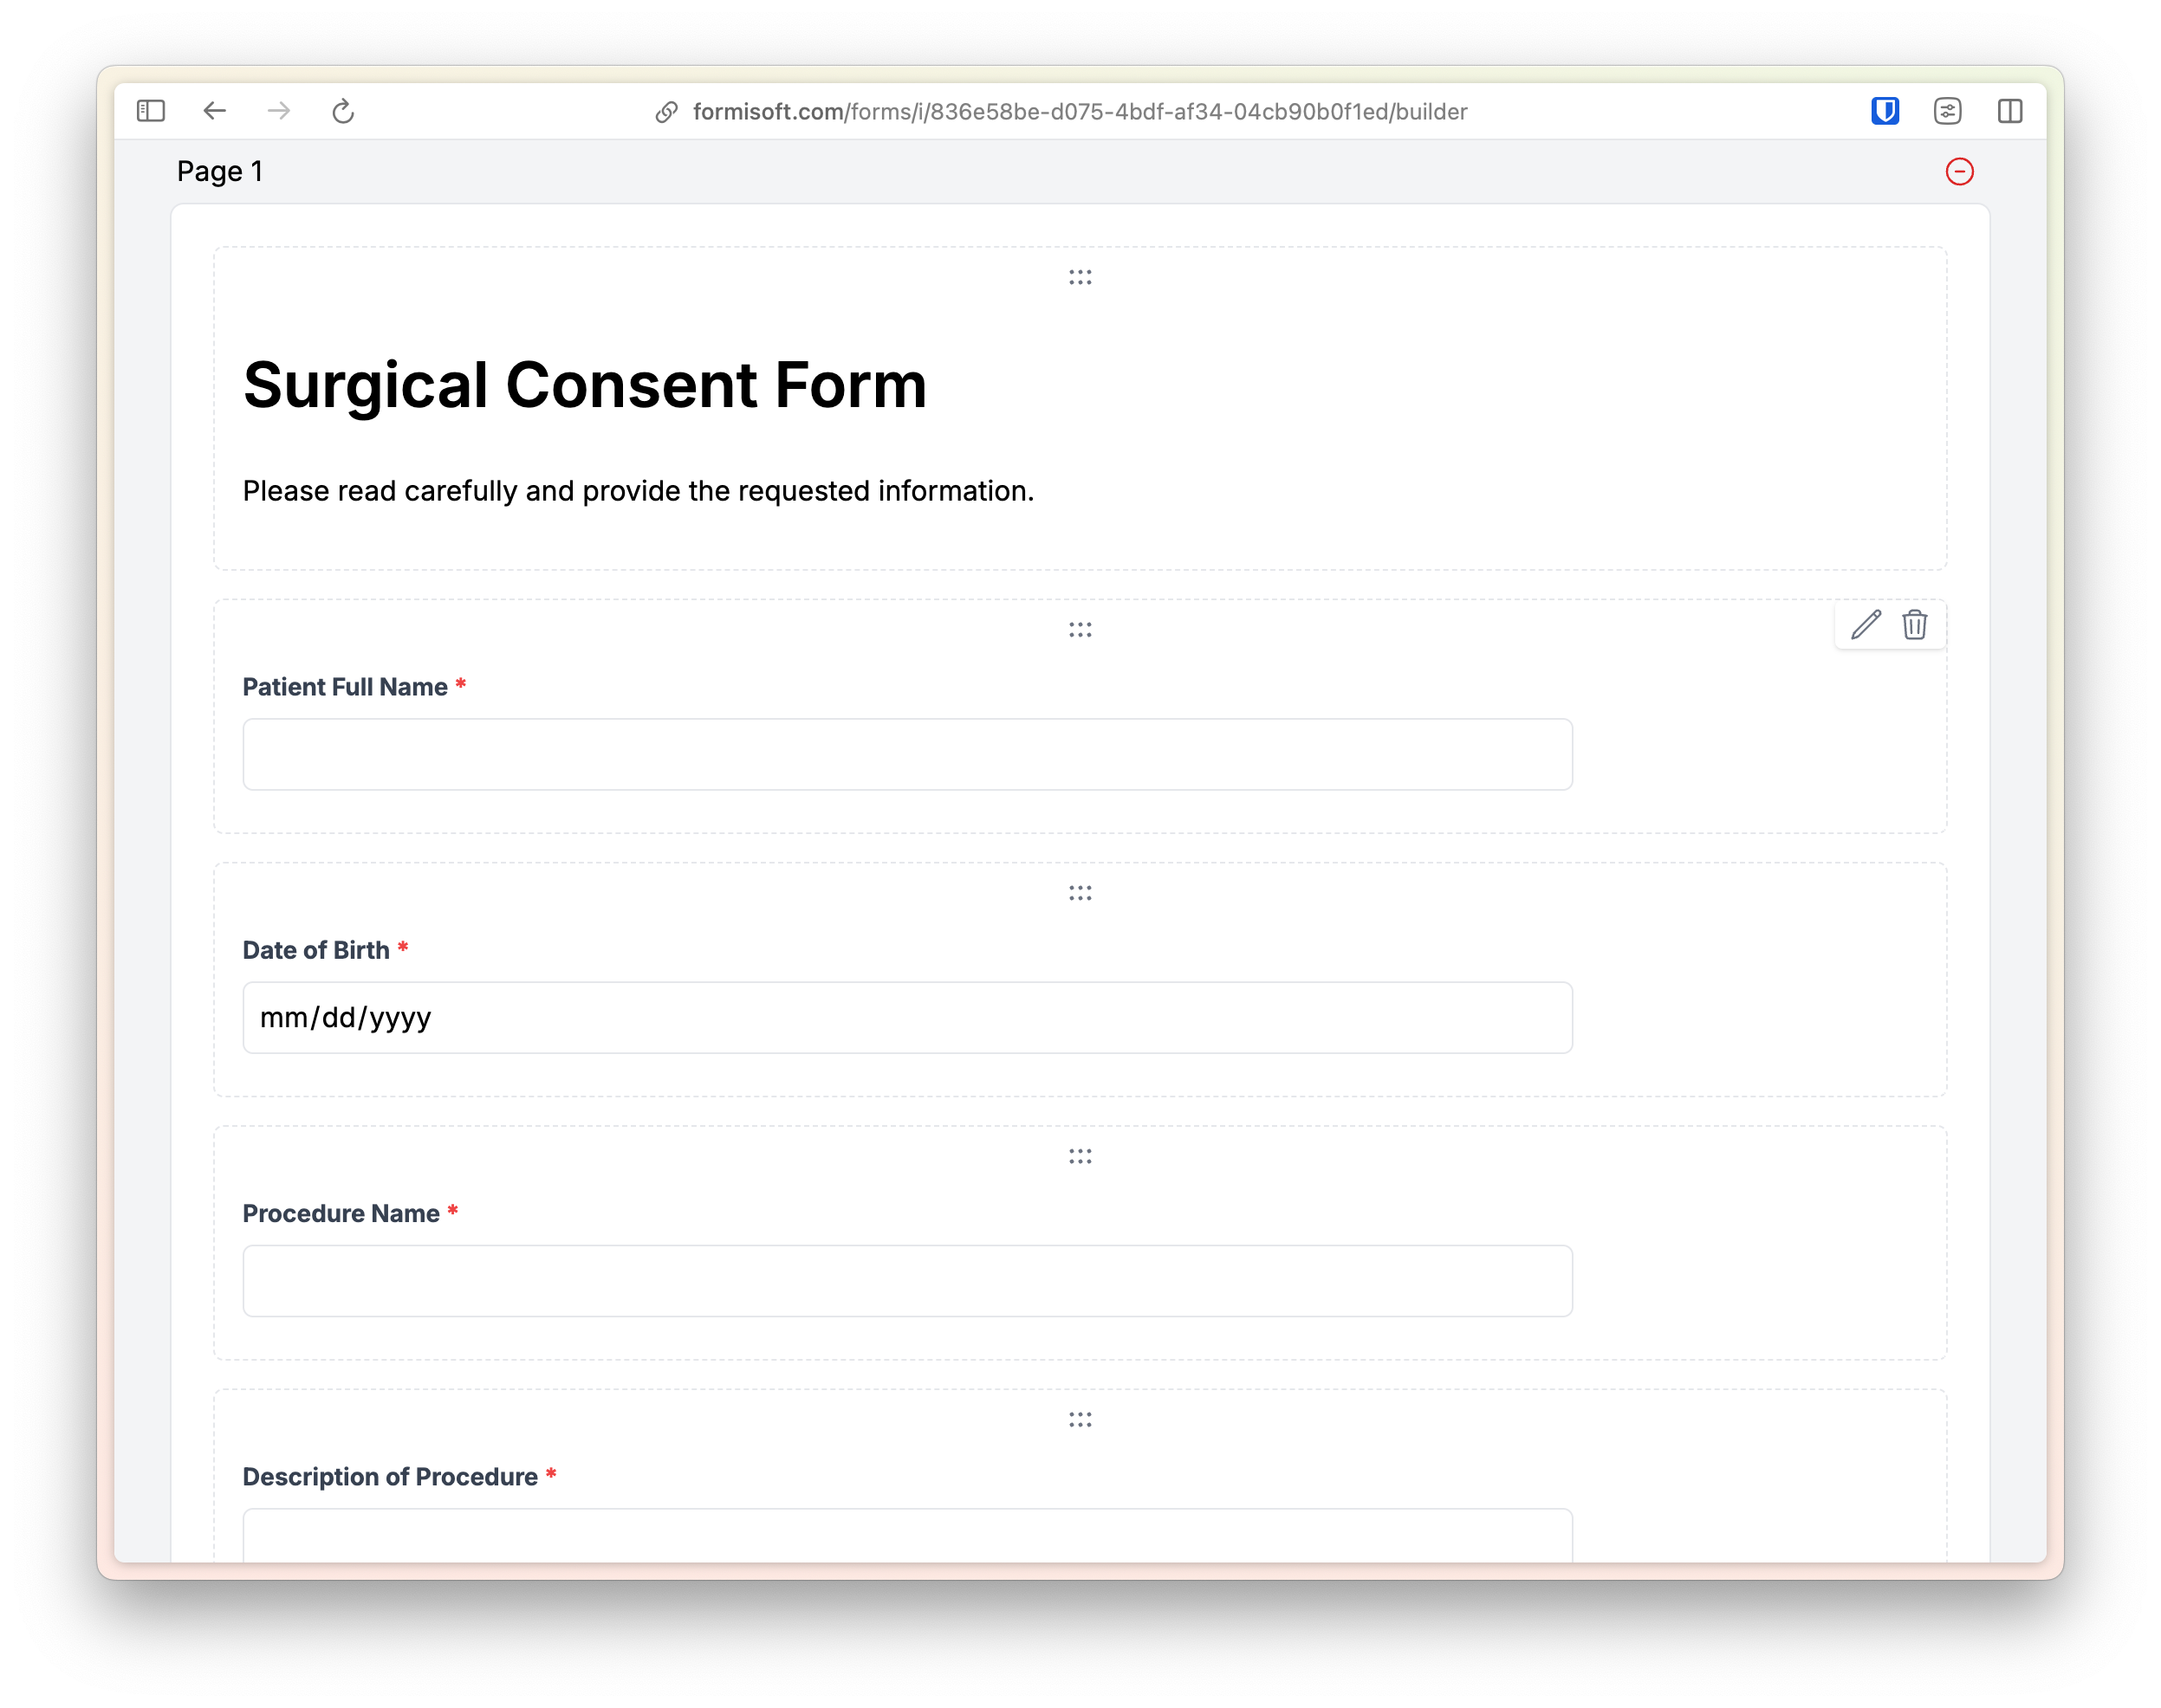Focus the Date of Birth date field
The height and width of the screenshot is (1708, 2161).
(x=906, y=1018)
